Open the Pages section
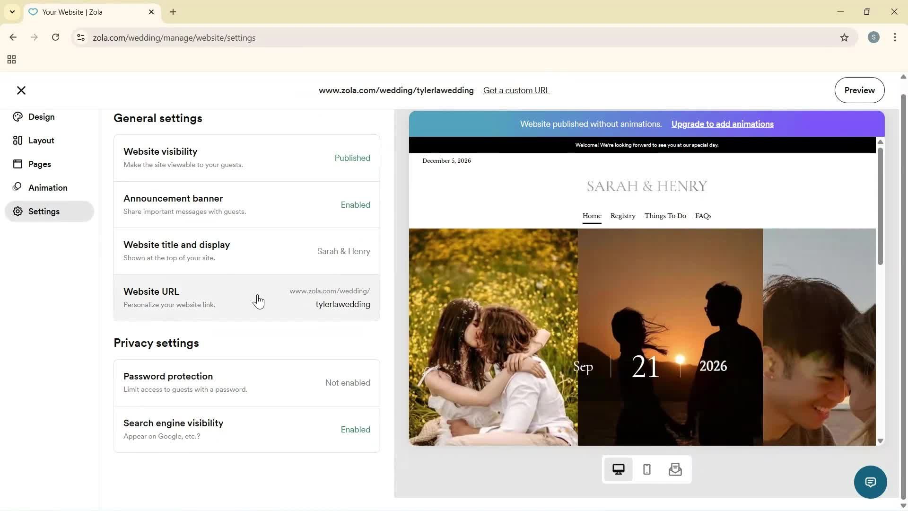The image size is (908, 511). click(x=40, y=164)
